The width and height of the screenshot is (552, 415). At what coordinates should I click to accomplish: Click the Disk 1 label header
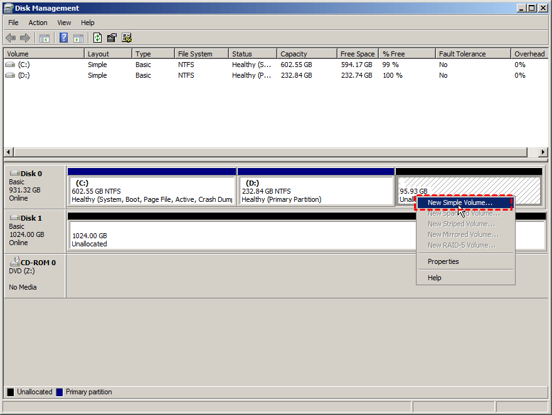31,218
